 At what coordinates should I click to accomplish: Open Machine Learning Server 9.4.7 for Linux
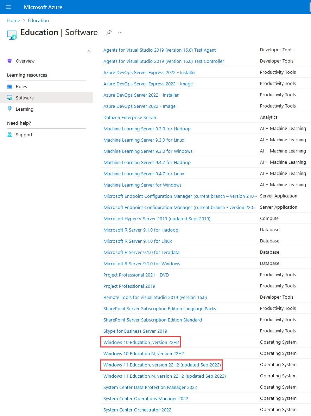tap(144, 174)
